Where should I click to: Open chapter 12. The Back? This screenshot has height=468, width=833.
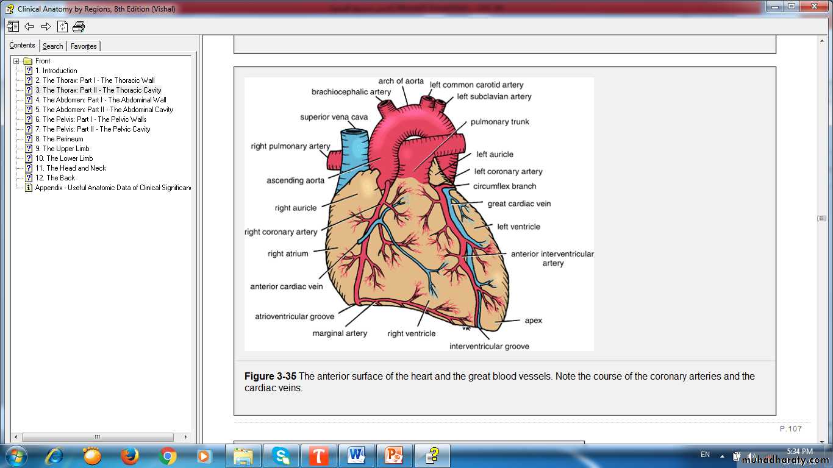click(x=55, y=178)
